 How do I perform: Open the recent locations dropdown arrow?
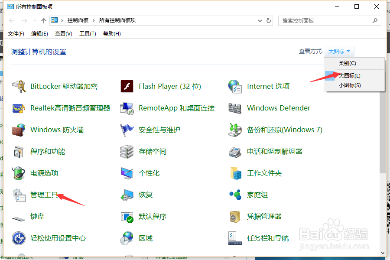pos(35,21)
